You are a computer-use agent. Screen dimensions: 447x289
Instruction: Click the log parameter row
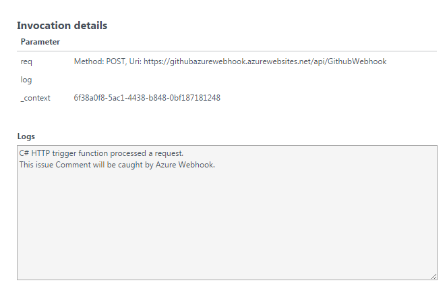227,80
